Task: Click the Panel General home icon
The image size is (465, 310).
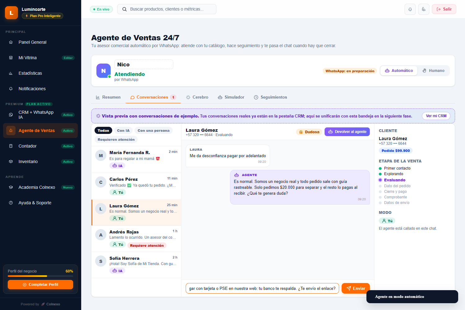Action: (x=11, y=42)
